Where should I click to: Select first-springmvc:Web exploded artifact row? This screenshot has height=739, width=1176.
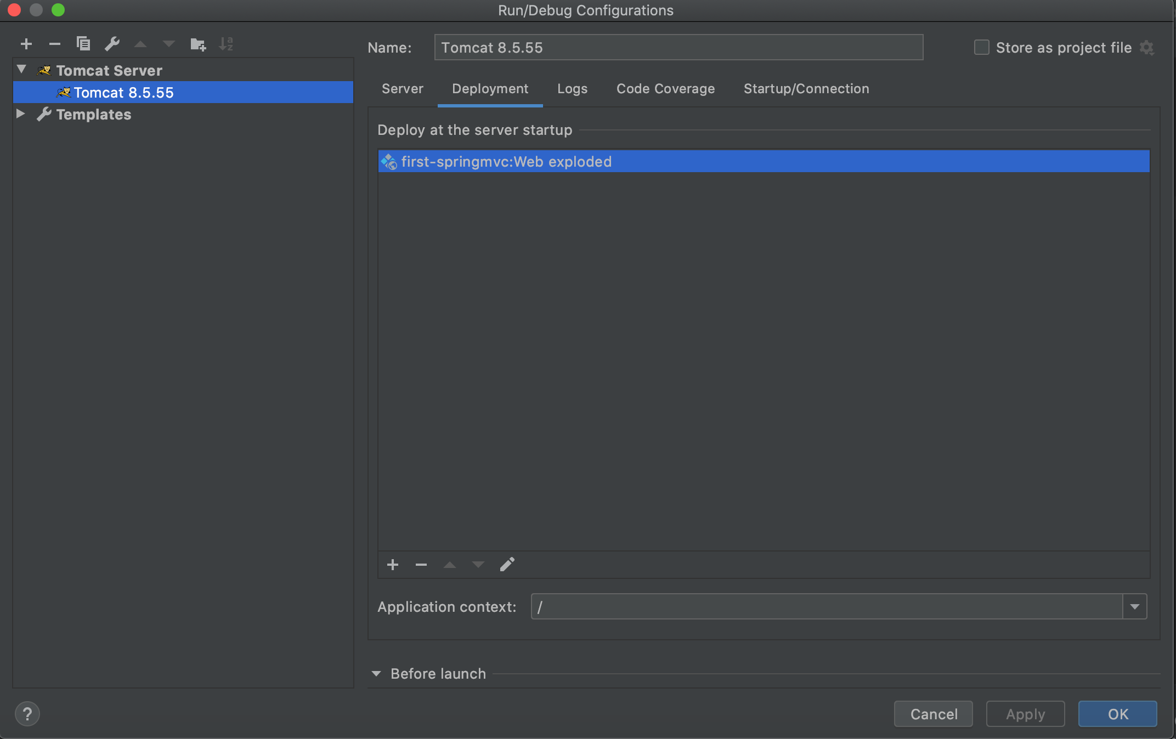764,162
